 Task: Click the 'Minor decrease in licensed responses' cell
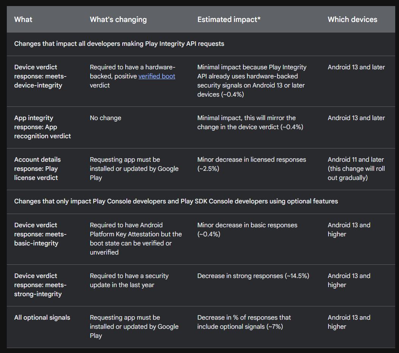pos(252,164)
